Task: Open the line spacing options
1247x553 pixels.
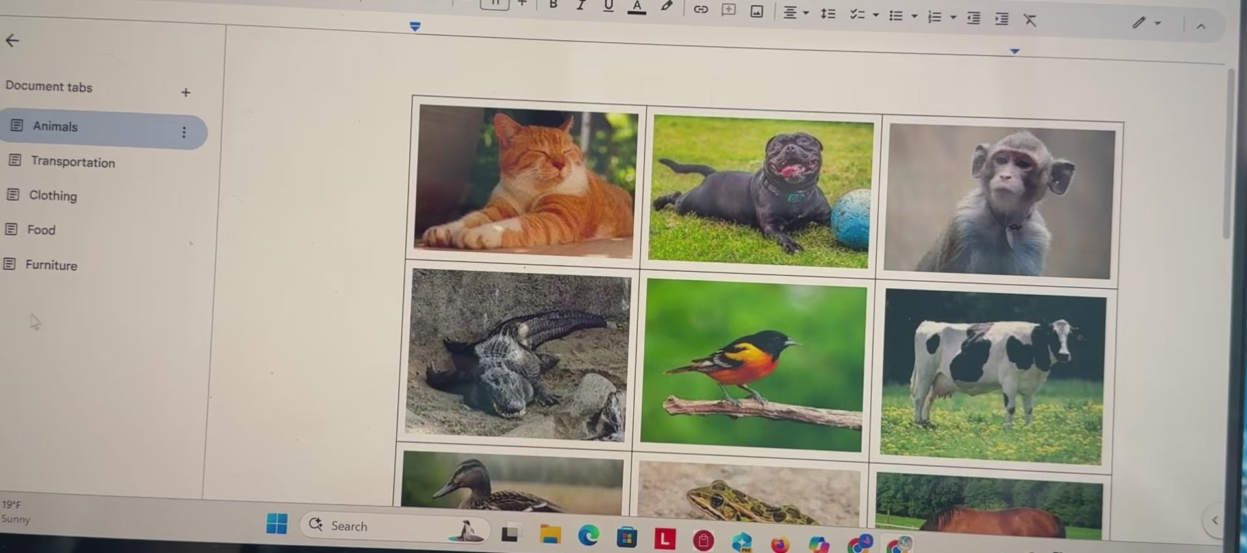Action: tap(828, 14)
